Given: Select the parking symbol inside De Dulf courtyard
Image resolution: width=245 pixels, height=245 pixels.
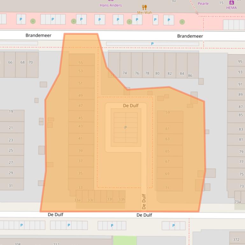Looking at the screenshot, I should coord(126,128).
